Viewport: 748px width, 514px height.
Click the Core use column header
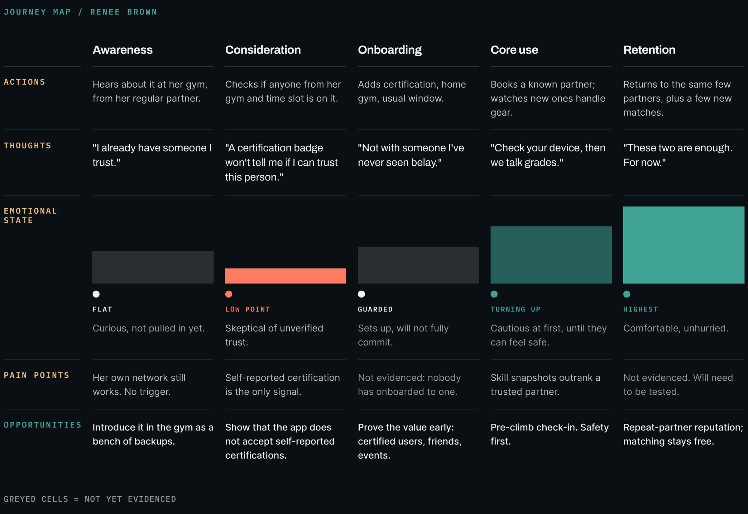pyautogui.click(x=515, y=50)
